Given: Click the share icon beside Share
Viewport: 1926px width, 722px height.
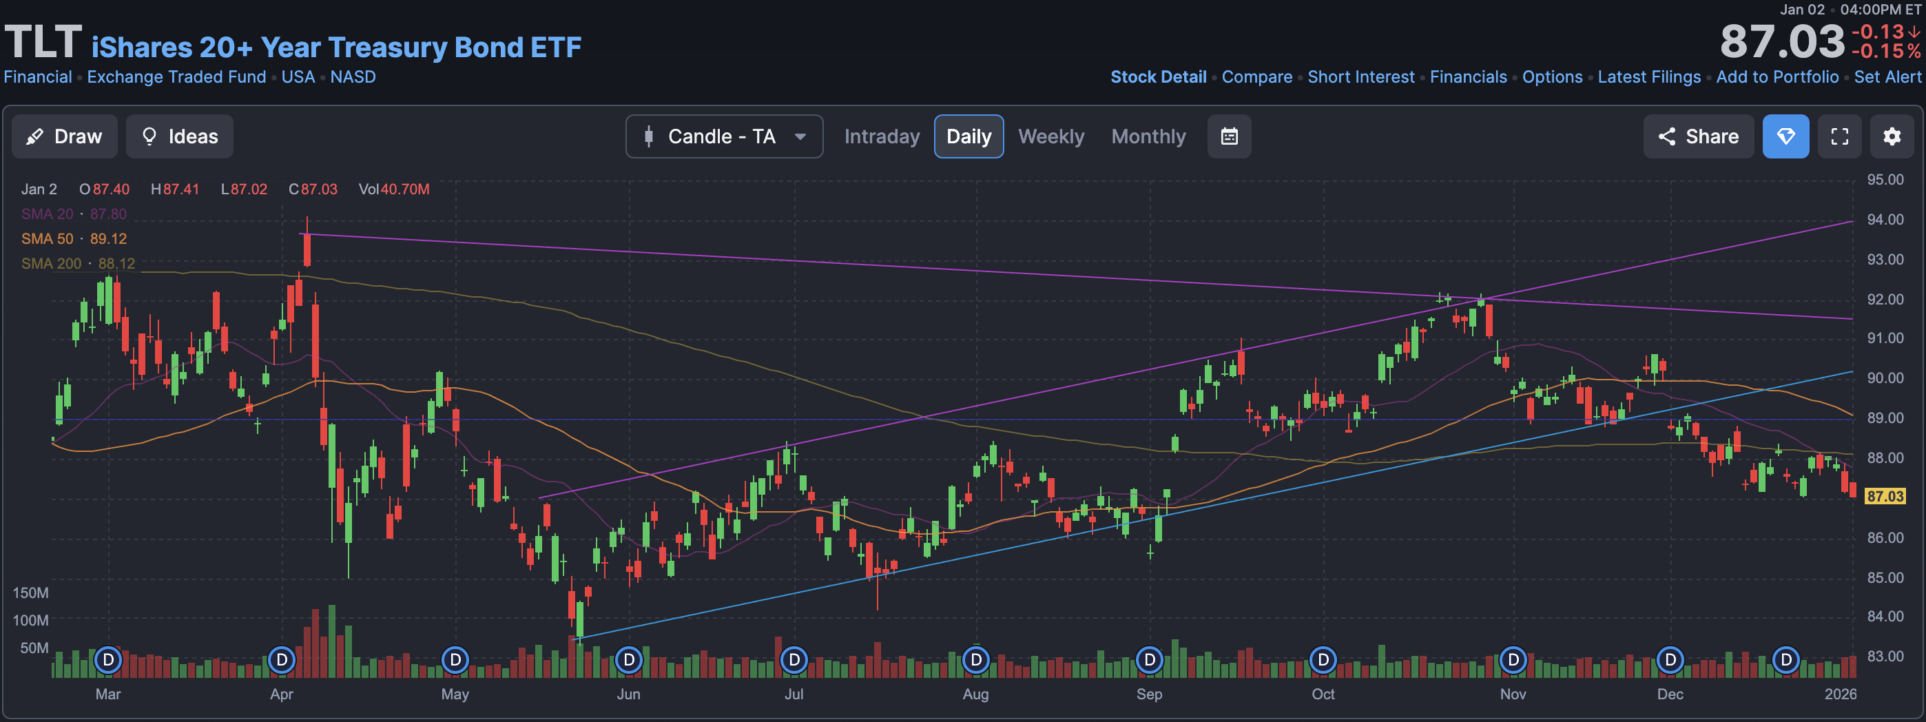Looking at the screenshot, I should coord(1666,136).
